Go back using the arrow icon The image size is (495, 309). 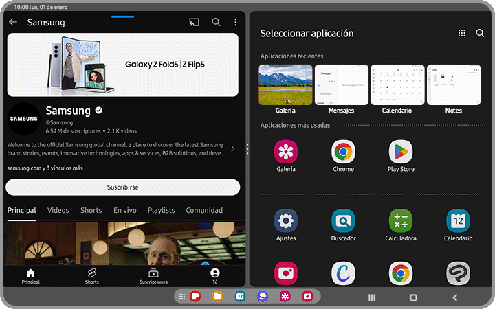[x=12, y=23]
